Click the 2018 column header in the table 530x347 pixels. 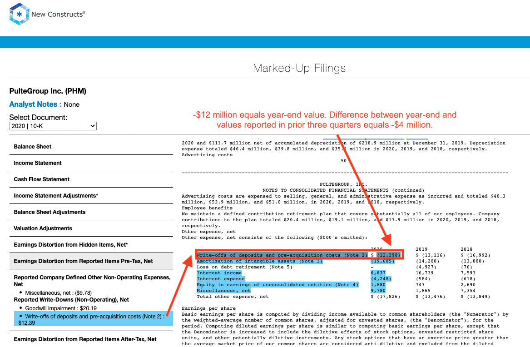tap(466, 249)
